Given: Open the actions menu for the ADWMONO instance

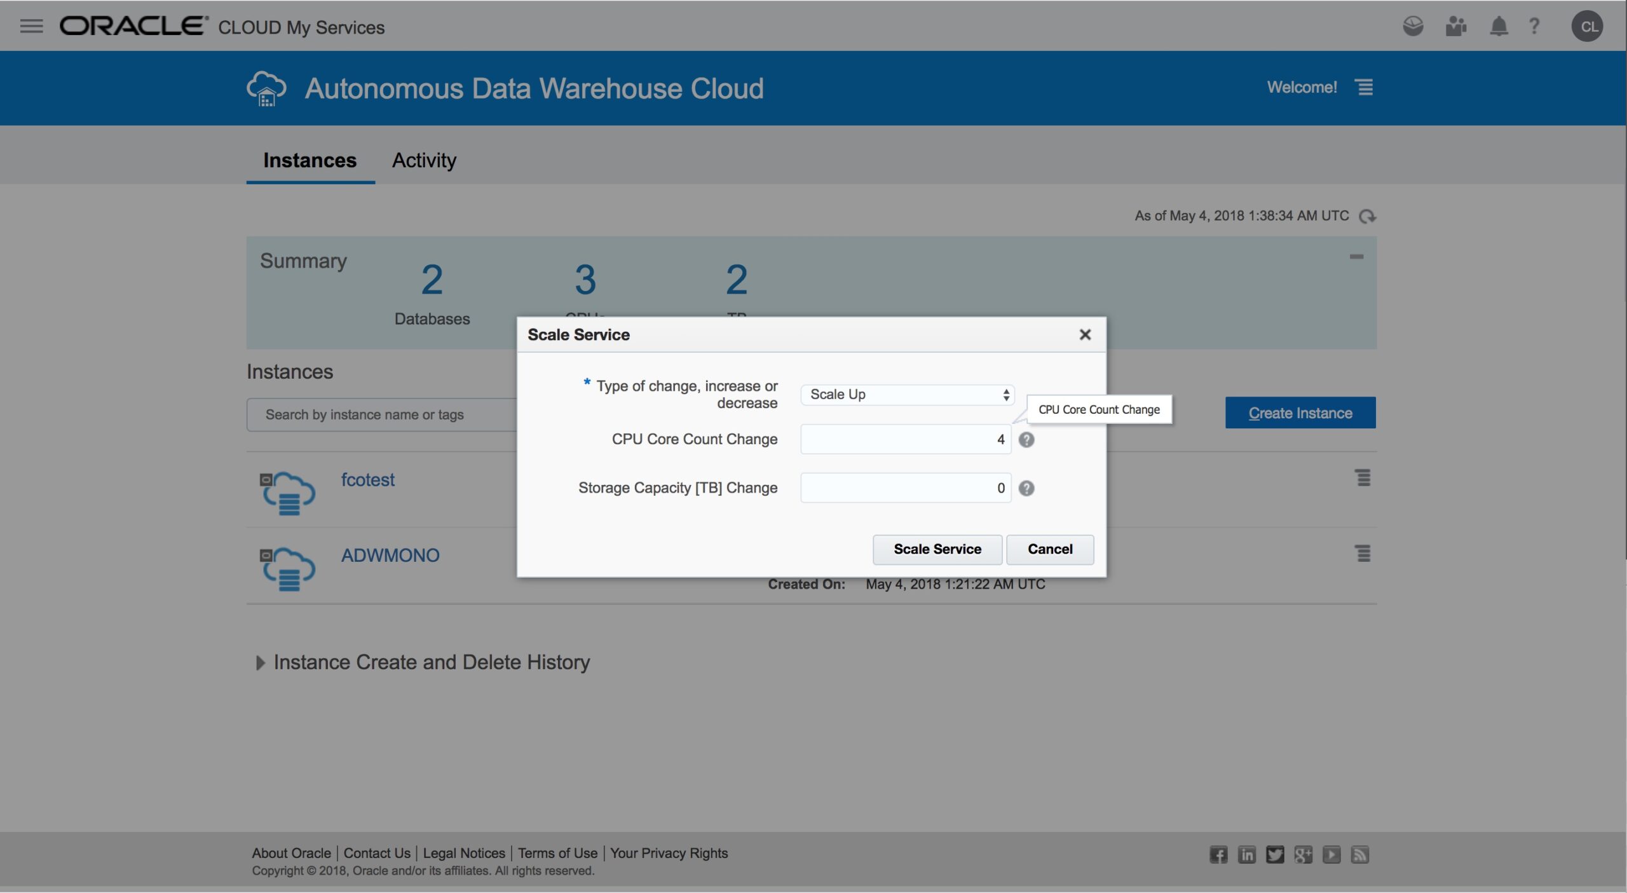Looking at the screenshot, I should pyautogui.click(x=1363, y=554).
